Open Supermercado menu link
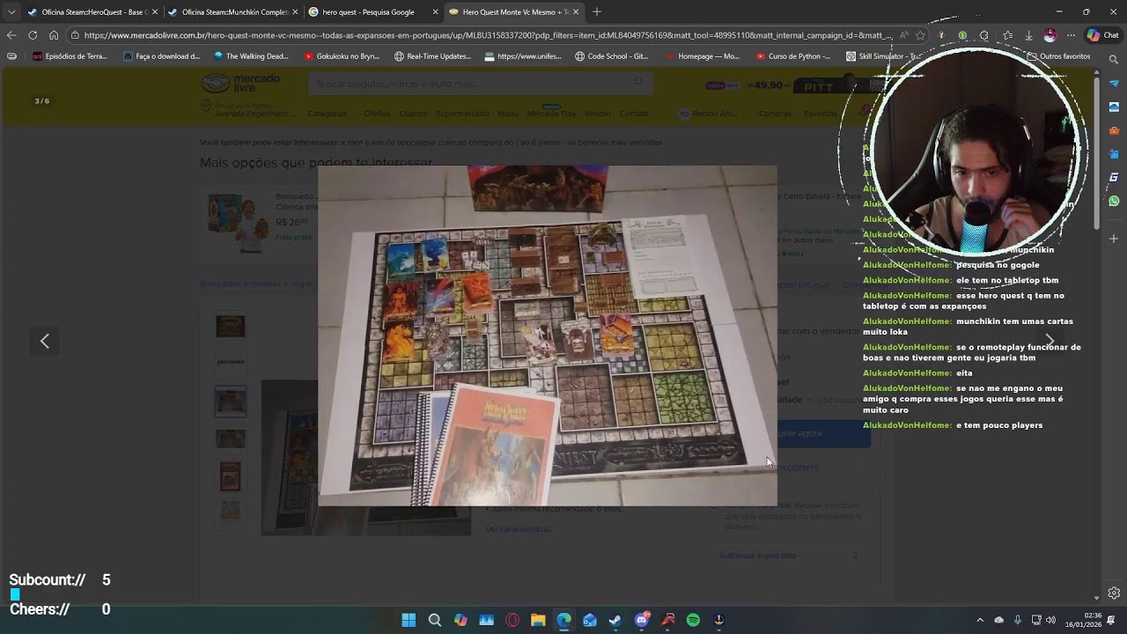Screen dimensions: 1127x634 (x=462, y=114)
